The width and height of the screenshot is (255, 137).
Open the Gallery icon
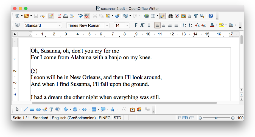tap(183, 16)
